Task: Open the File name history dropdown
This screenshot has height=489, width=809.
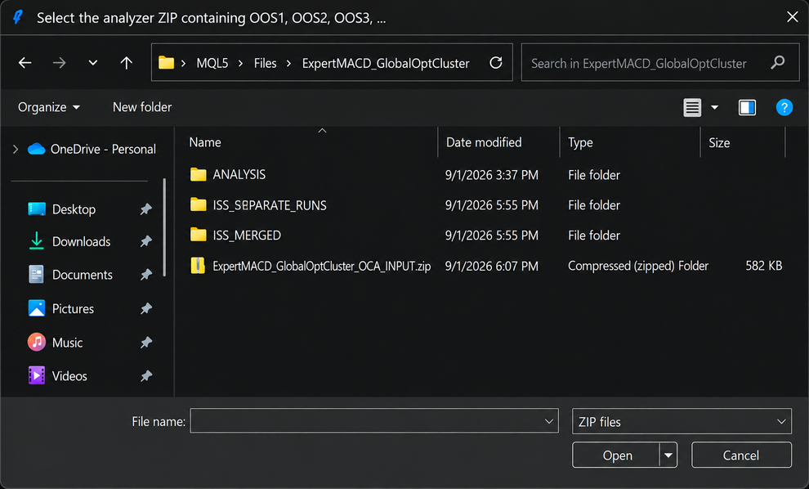Action: coord(549,421)
